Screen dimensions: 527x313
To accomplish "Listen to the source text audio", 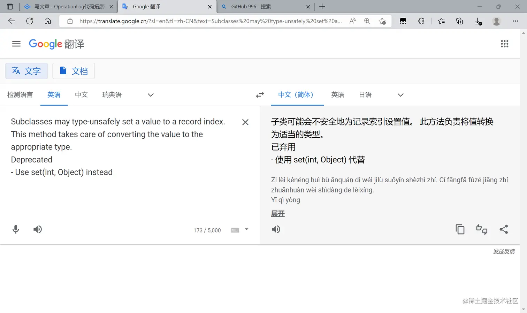I will point(38,229).
